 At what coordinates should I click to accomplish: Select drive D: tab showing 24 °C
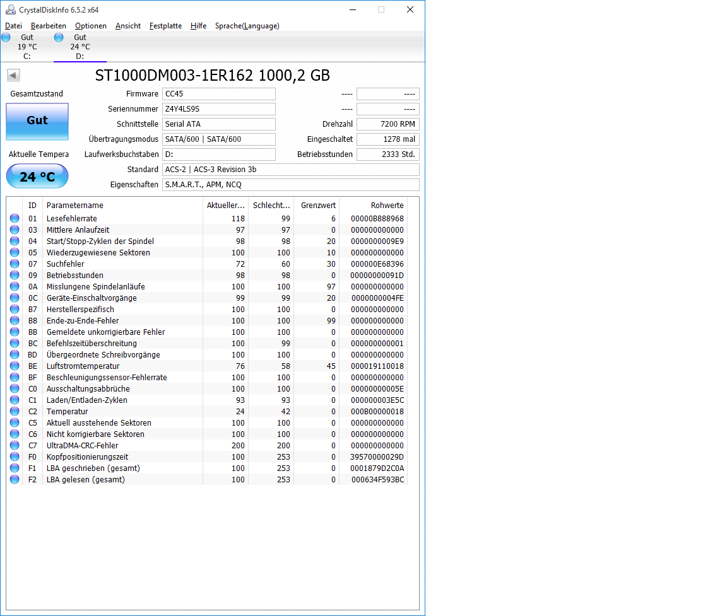pyautogui.click(x=80, y=47)
